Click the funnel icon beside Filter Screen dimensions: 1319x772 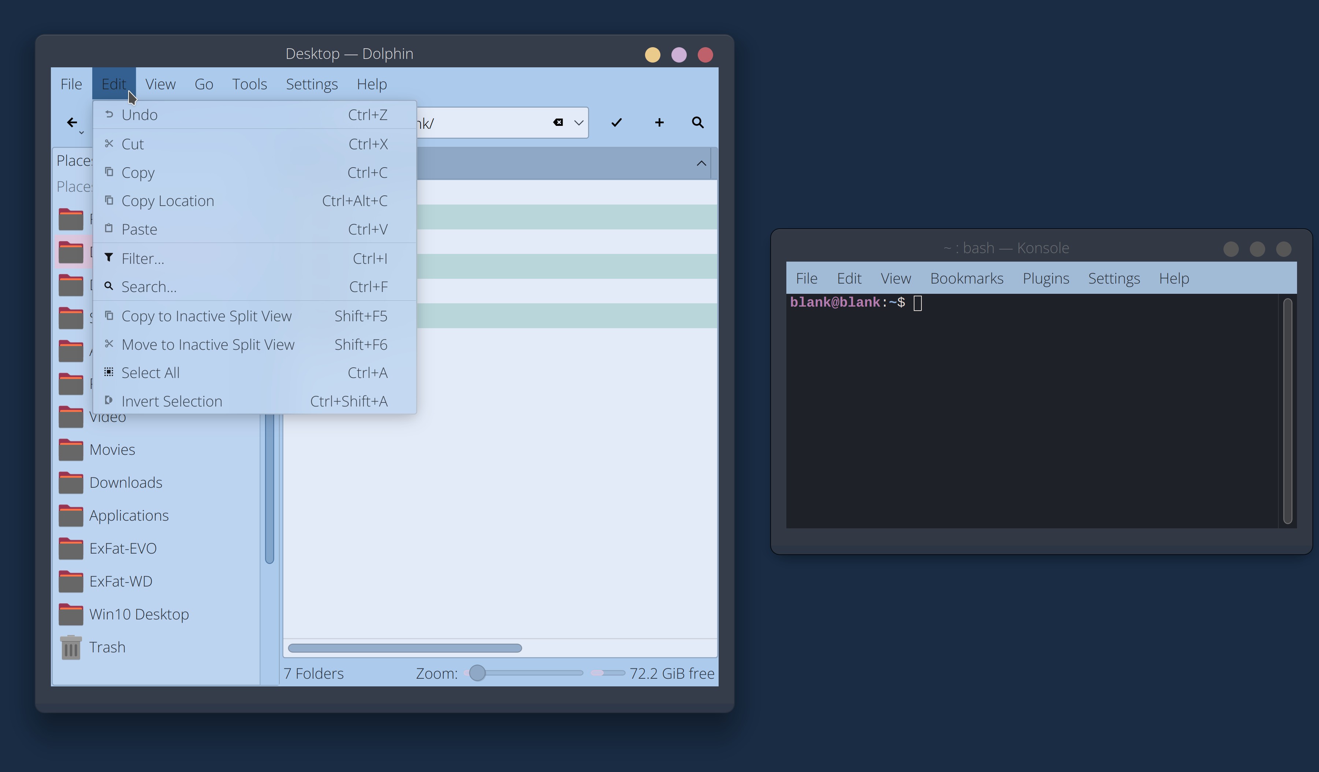click(x=109, y=257)
